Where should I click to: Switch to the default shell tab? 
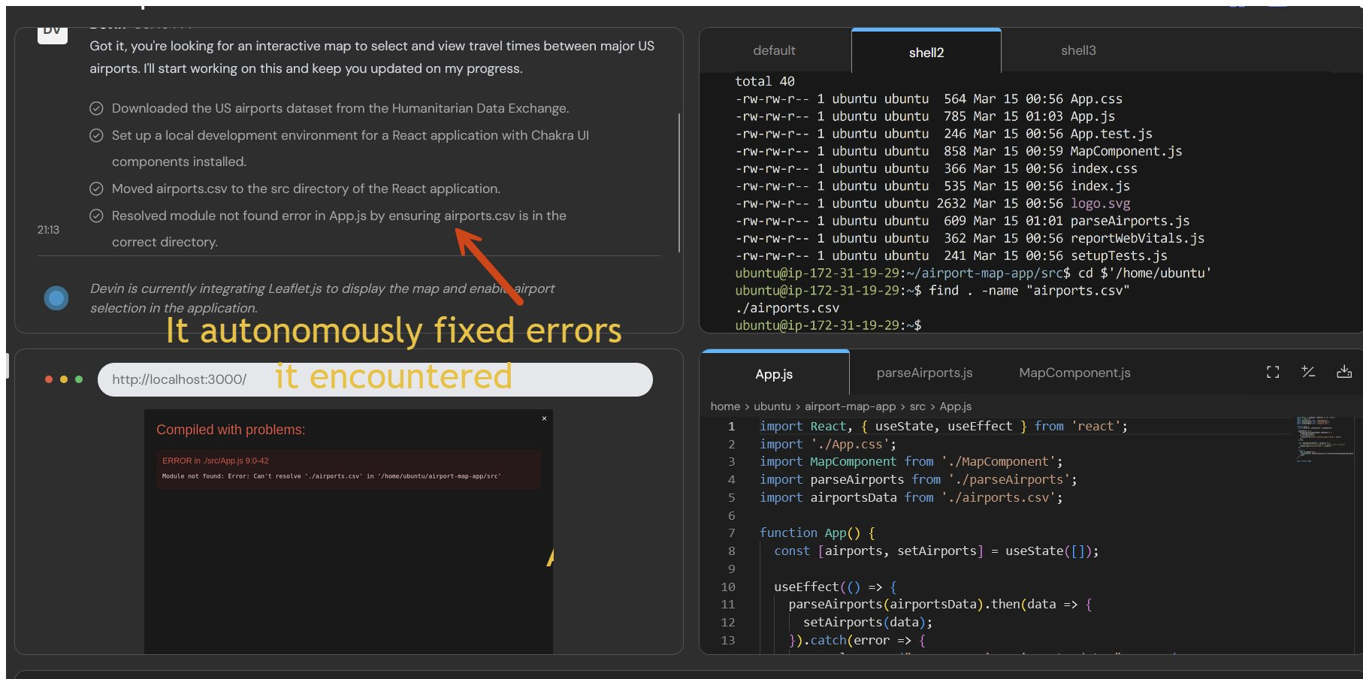click(x=774, y=51)
